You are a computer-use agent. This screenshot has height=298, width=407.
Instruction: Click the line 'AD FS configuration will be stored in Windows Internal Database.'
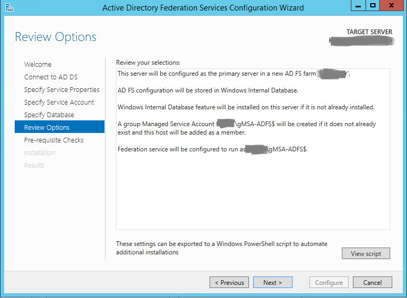click(x=208, y=90)
